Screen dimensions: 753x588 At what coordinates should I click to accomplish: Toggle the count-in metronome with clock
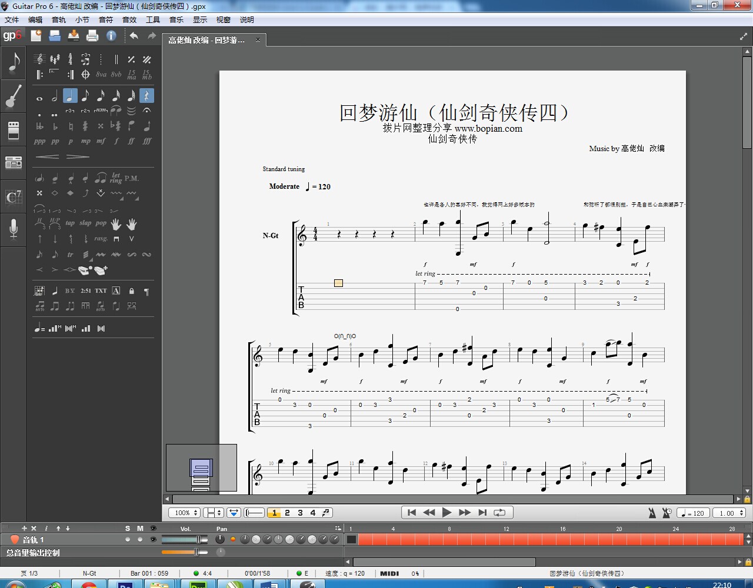coord(667,513)
